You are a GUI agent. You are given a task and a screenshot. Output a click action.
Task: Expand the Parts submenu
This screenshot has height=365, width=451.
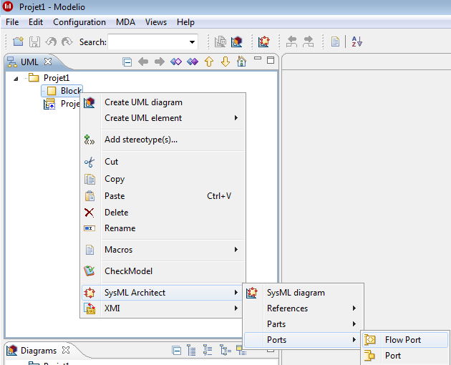(x=354, y=324)
